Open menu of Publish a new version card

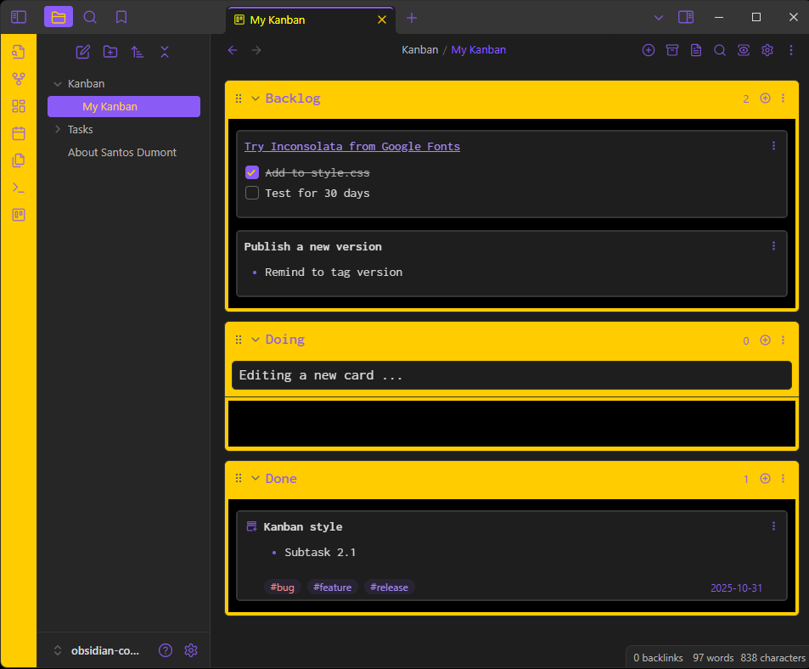pyautogui.click(x=773, y=246)
